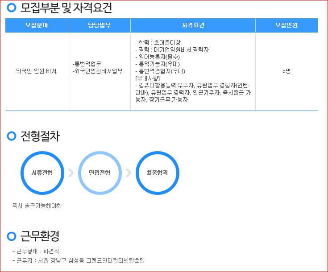Click the 즉시 출근가능해야함 note

[x=37, y=206]
